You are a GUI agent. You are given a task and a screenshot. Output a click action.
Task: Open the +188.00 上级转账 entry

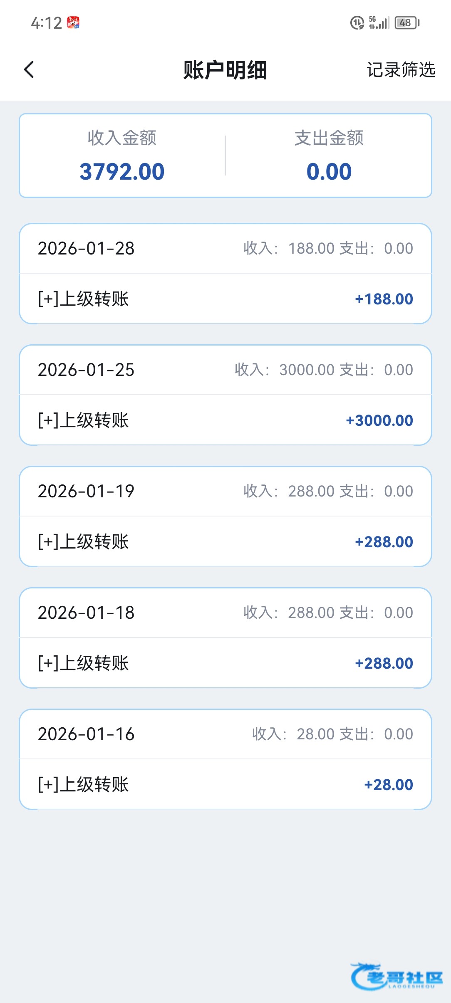click(x=225, y=299)
